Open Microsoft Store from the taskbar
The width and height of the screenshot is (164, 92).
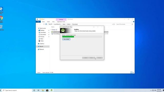[47, 90]
